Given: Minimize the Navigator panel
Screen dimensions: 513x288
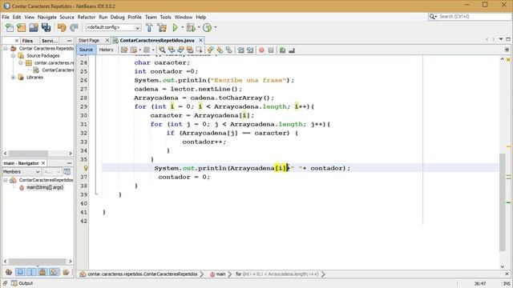Looking at the screenshot, I should point(69,163).
